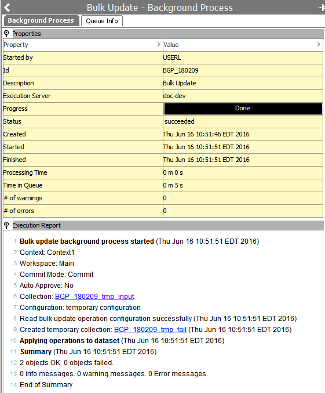
Task: Click the Properties section header title
Action: click(x=27, y=34)
